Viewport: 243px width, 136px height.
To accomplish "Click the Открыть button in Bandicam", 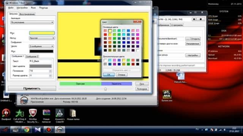I will (195, 39).
